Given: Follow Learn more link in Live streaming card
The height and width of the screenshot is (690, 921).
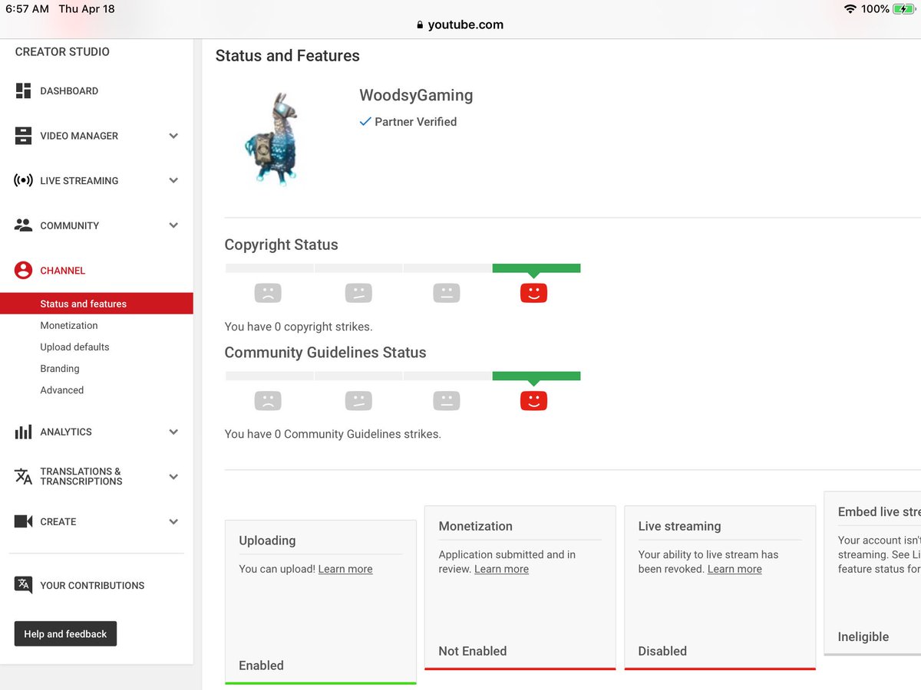Looking at the screenshot, I should click(x=734, y=569).
